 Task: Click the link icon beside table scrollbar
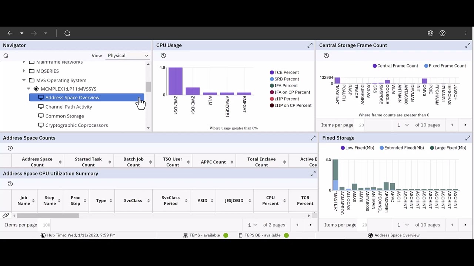pos(6,215)
